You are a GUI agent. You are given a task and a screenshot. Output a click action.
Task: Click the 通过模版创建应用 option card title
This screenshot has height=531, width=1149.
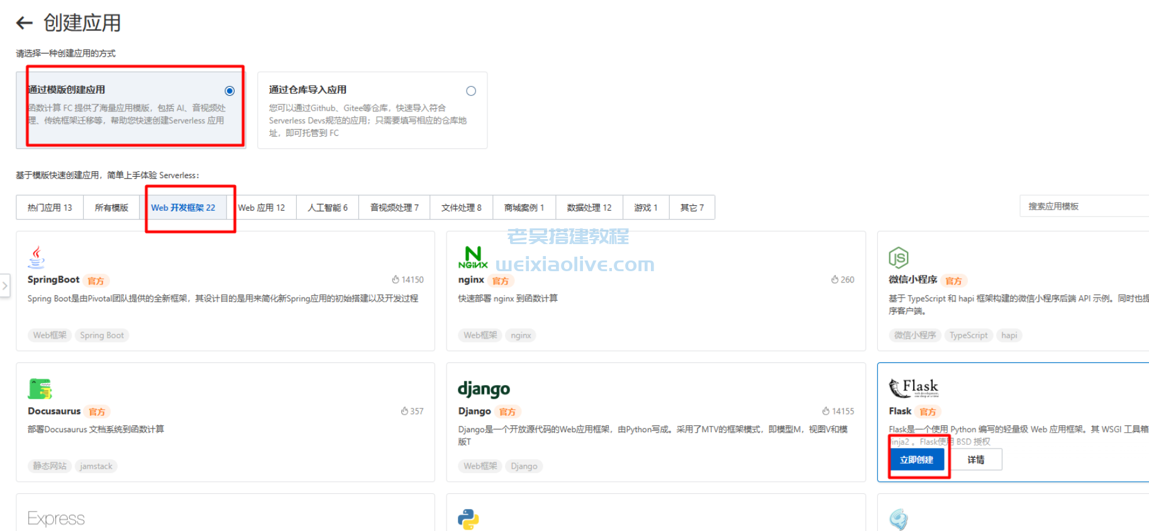point(67,90)
